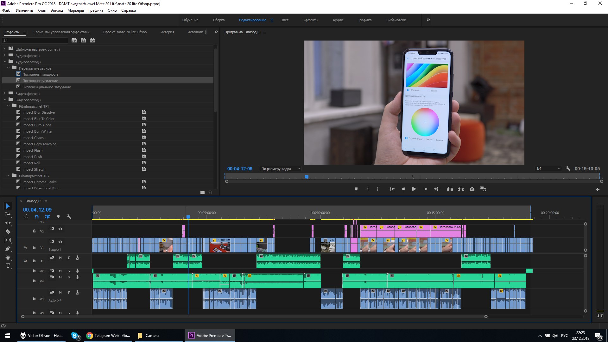Viewport: 608px width, 342px height.
Task: Switch to Цвет workspace
Action: pos(284,20)
